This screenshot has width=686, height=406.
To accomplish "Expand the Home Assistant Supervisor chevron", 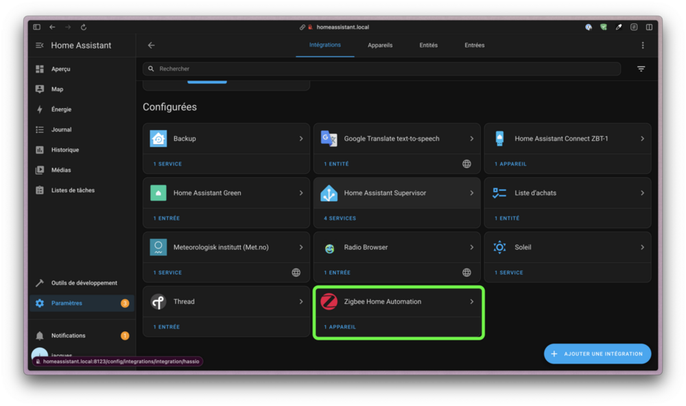I will (x=472, y=193).
